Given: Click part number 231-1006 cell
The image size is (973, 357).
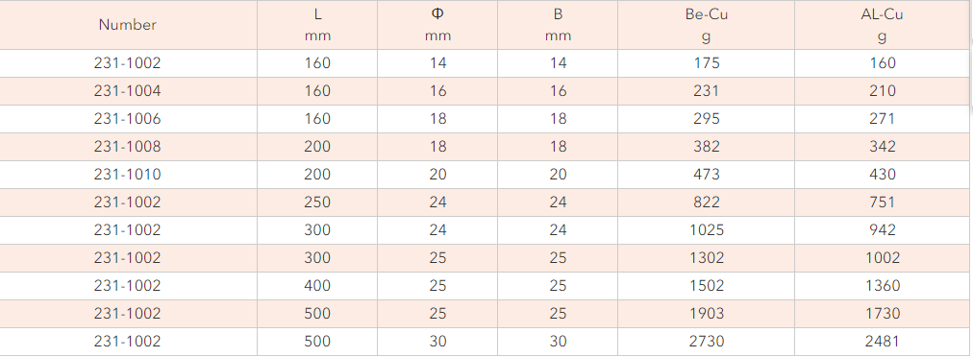Looking at the screenshot, I should [x=128, y=119].
